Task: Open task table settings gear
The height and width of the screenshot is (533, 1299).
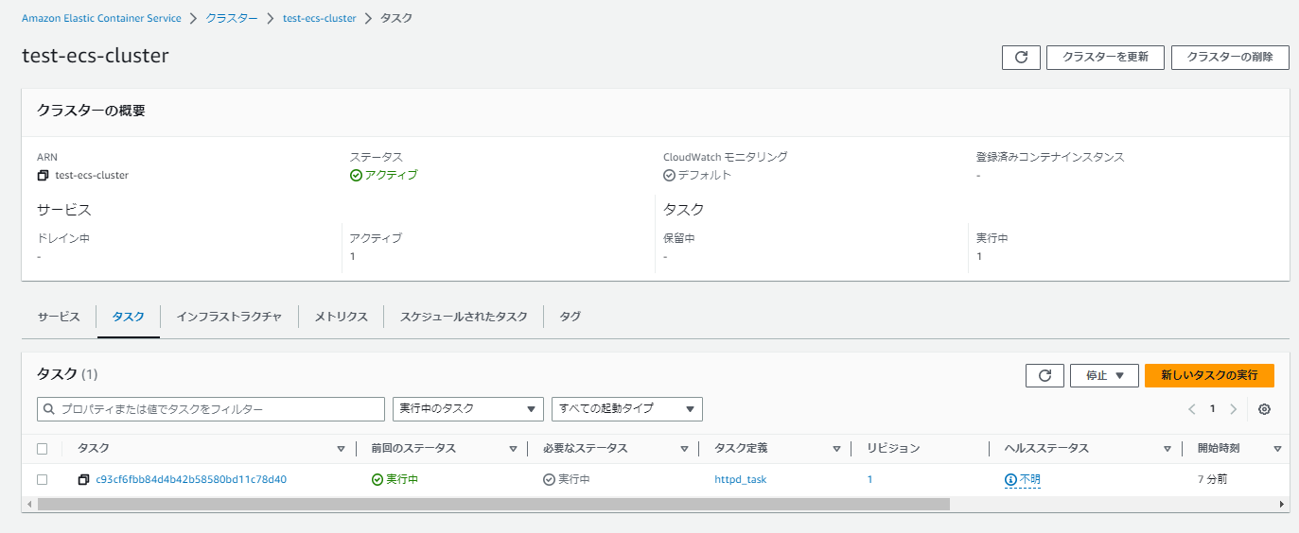Action: coord(1264,409)
